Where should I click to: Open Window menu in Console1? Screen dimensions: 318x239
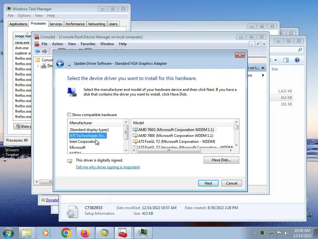coord(107,44)
